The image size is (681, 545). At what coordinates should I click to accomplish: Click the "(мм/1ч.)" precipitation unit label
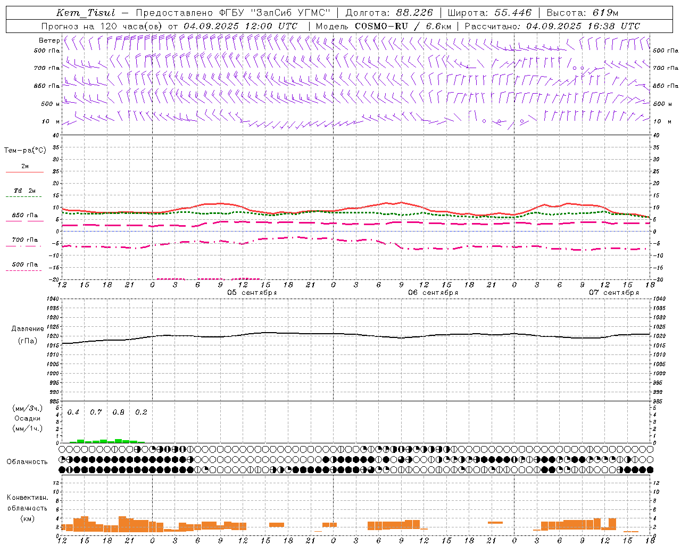pyautogui.click(x=28, y=428)
